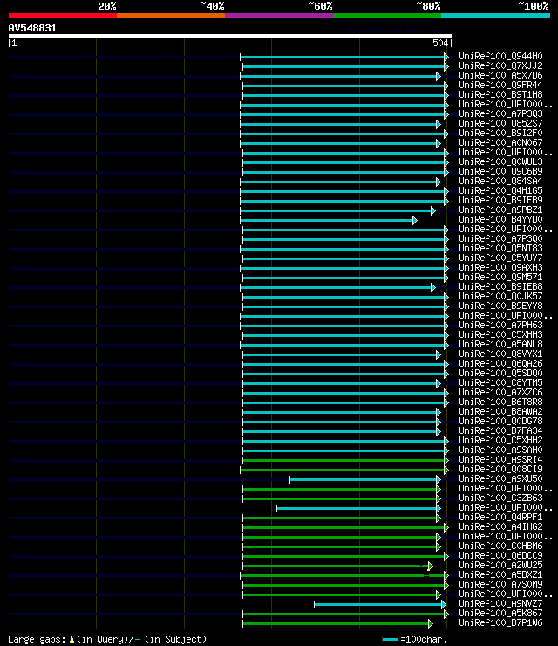
Task: Select the UniRef100_A4IHG2 label
Action: click(500, 527)
